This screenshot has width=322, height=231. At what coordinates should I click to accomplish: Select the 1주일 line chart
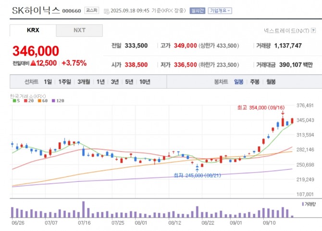tap(65, 82)
